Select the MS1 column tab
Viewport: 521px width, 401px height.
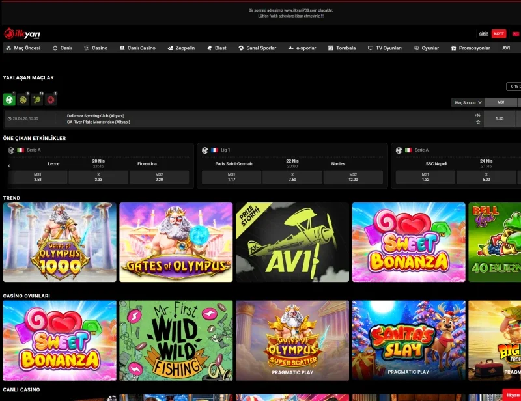(x=501, y=102)
